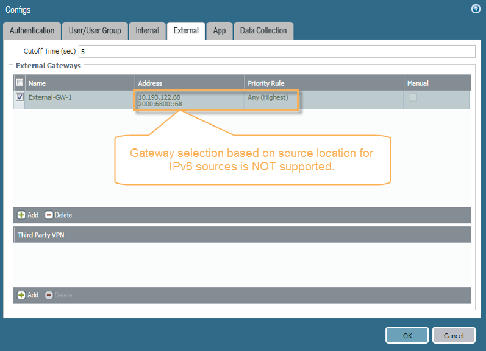The height and width of the screenshot is (351, 486).
Task: Click the Address column header
Action: click(x=190, y=83)
